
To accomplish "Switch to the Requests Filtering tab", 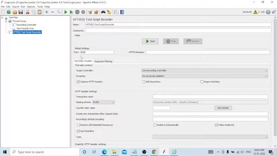I will click(103, 62).
